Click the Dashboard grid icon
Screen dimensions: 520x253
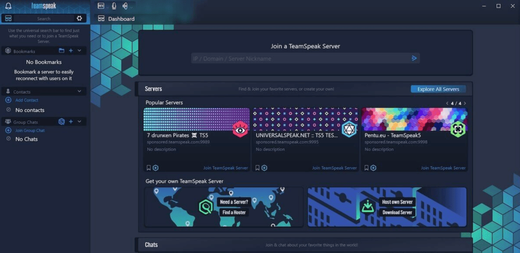[x=101, y=19]
